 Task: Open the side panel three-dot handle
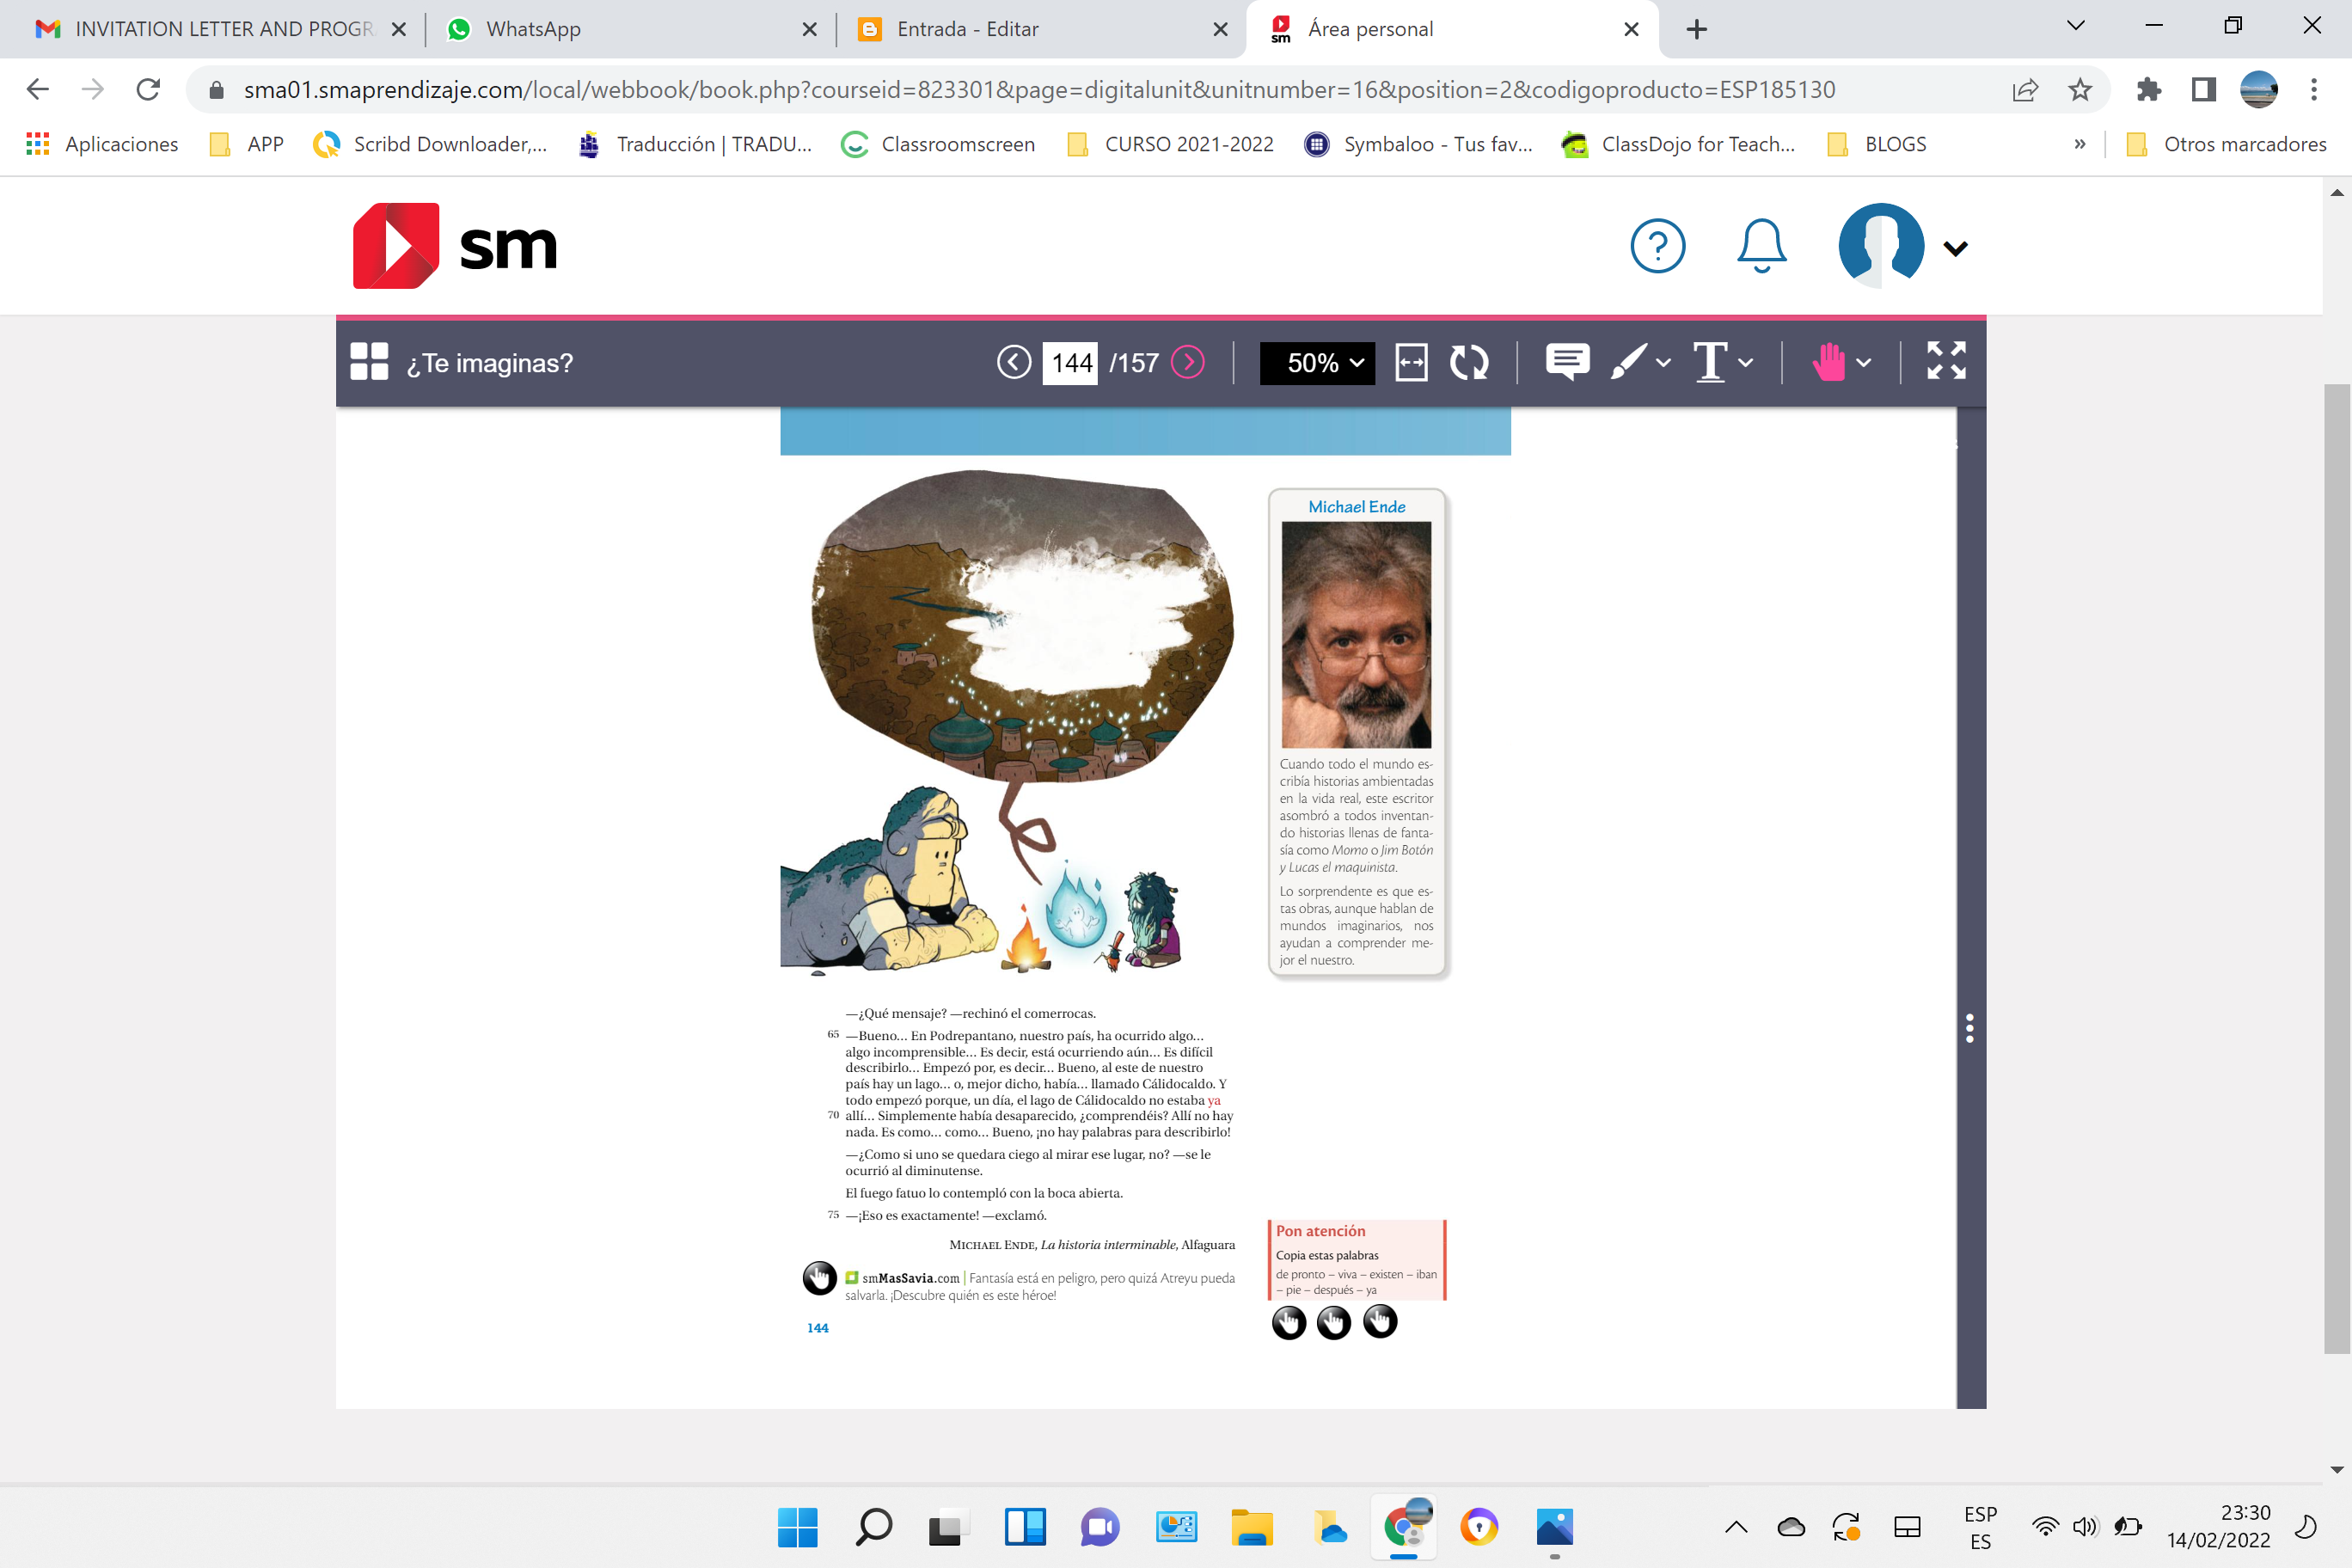coord(1970,1028)
